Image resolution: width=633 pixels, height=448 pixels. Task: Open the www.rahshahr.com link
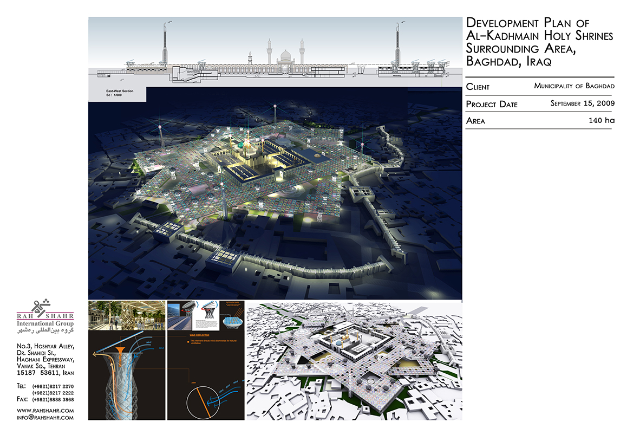click(x=45, y=411)
